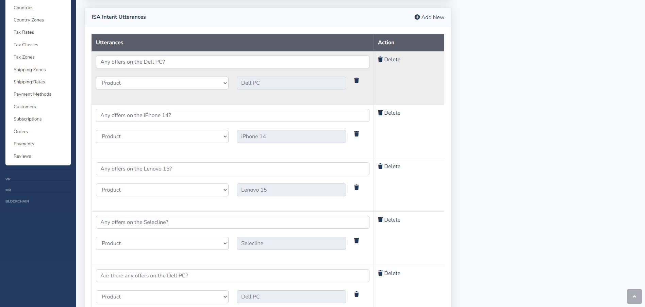Open Customers in the sidebar
The width and height of the screenshot is (645, 307).
(24, 107)
